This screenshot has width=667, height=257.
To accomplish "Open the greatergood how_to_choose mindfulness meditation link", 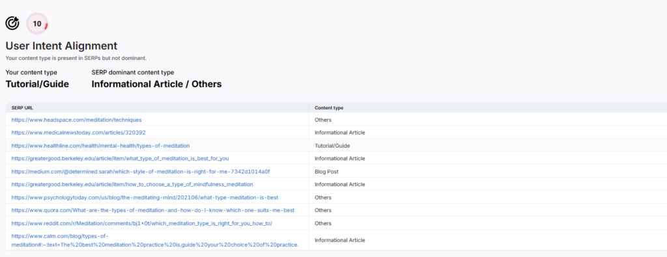I will tap(132, 184).
